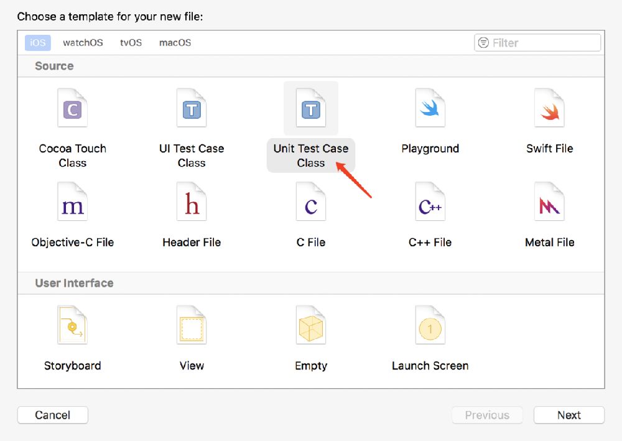Click the Cancel button
Image resolution: width=622 pixels, height=441 pixels.
52,415
